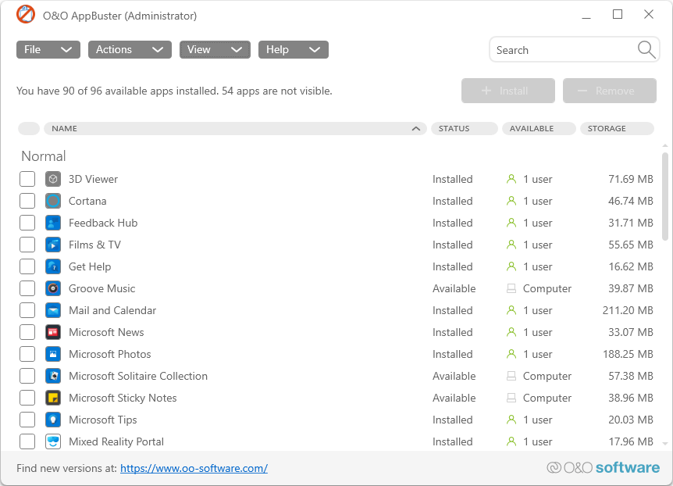The height and width of the screenshot is (486, 673).
Task: Click the O&O AppBuster logo icon
Action: (x=26, y=15)
